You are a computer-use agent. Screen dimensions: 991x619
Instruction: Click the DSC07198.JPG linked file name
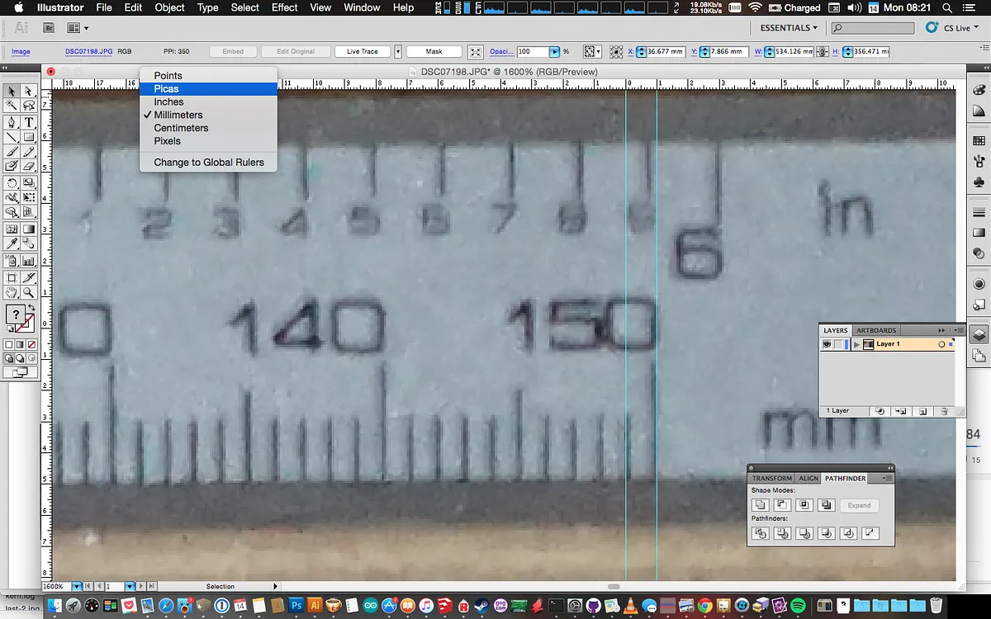click(x=89, y=51)
